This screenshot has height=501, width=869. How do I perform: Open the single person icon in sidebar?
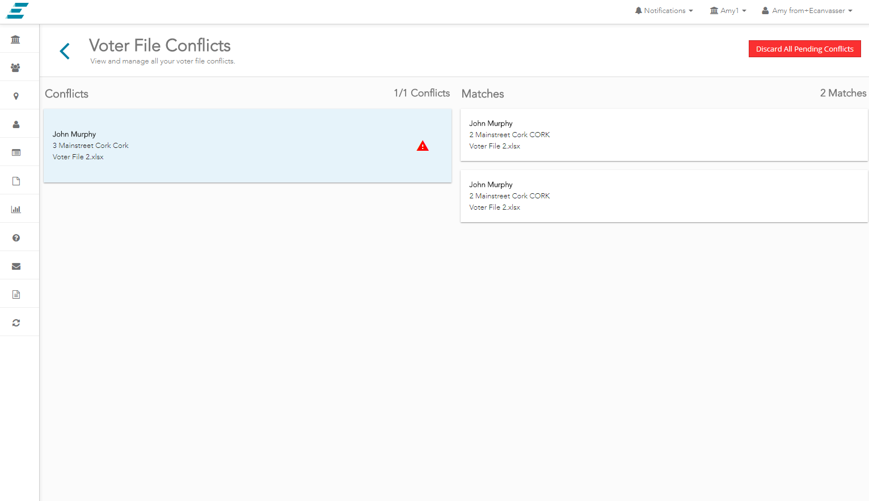coord(16,124)
